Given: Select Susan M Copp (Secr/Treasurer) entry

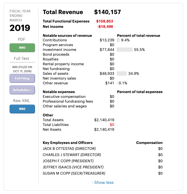Looking at the screenshot, I should pos(74,173).
